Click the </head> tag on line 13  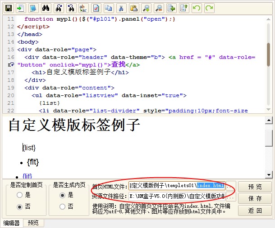tap(30, 34)
